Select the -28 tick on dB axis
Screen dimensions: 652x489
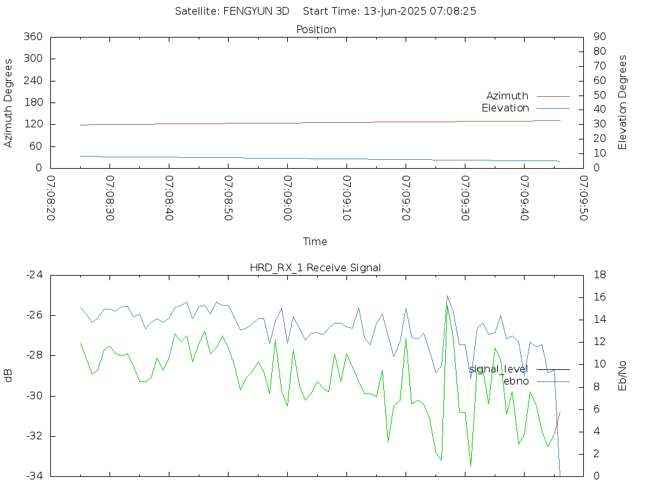tap(34, 355)
